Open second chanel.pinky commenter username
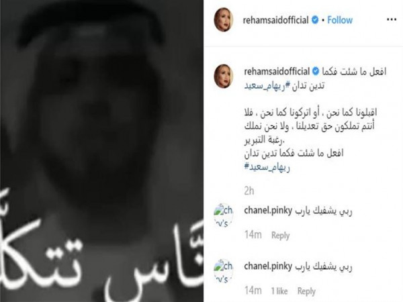 point(268,266)
